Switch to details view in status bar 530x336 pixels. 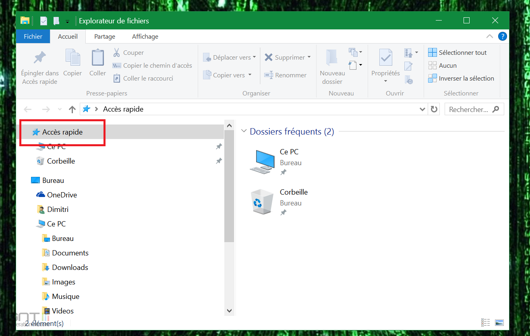(x=486, y=323)
